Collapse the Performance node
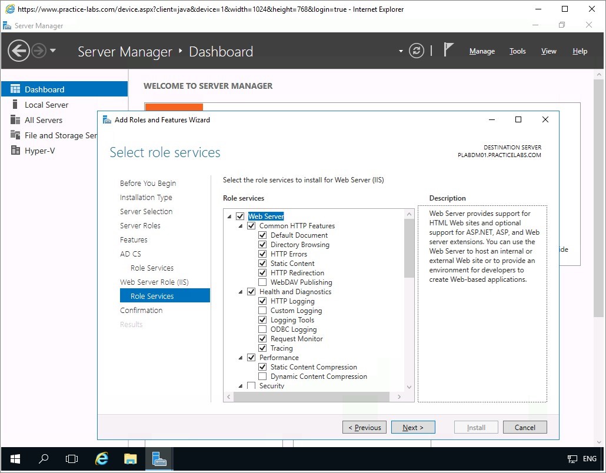 coord(241,358)
